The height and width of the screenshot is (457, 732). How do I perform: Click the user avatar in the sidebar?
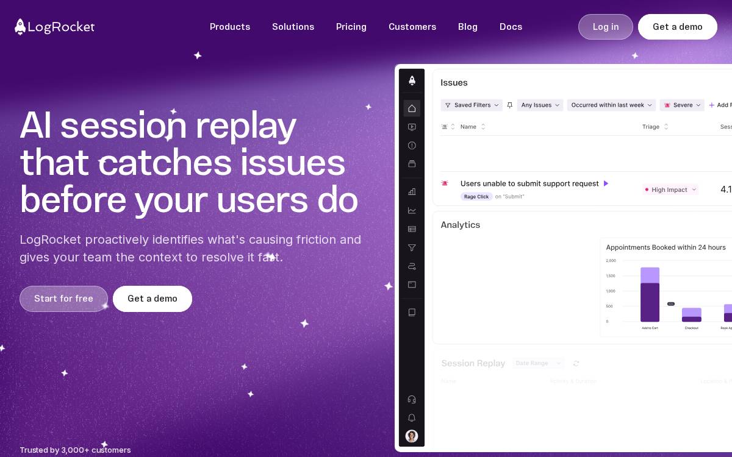pyautogui.click(x=412, y=436)
